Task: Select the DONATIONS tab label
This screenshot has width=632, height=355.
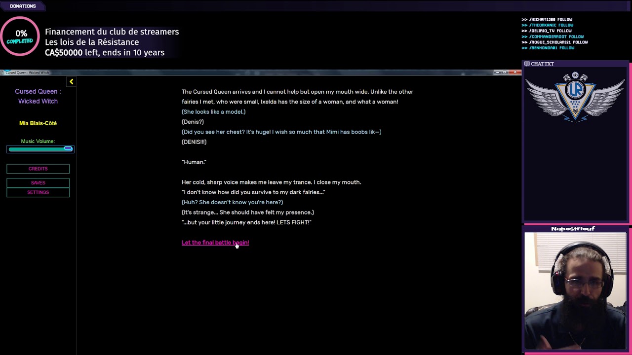Action: click(23, 6)
